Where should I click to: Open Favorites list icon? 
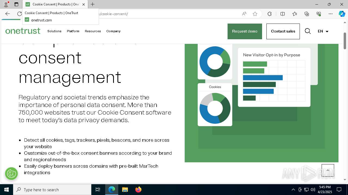(295, 14)
